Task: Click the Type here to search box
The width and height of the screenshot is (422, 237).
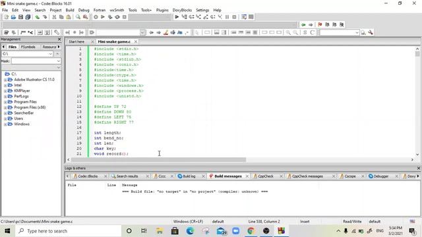Action: pyautogui.click(x=69, y=231)
